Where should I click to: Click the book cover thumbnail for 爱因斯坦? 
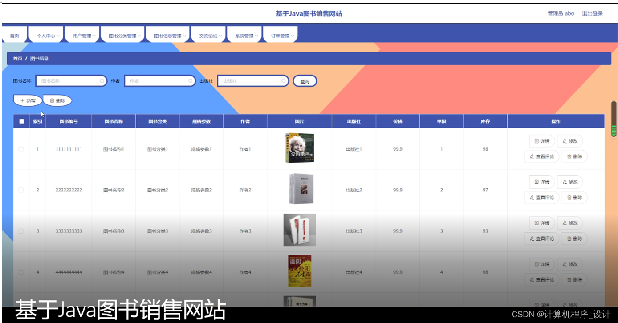point(299,148)
